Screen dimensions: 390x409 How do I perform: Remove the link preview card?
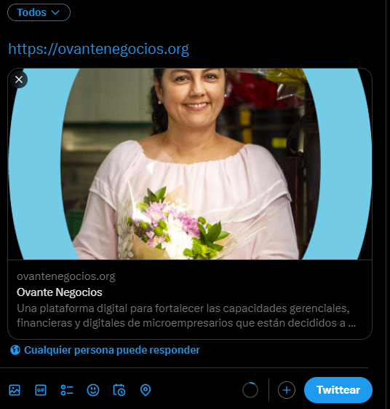pyautogui.click(x=19, y=79)
